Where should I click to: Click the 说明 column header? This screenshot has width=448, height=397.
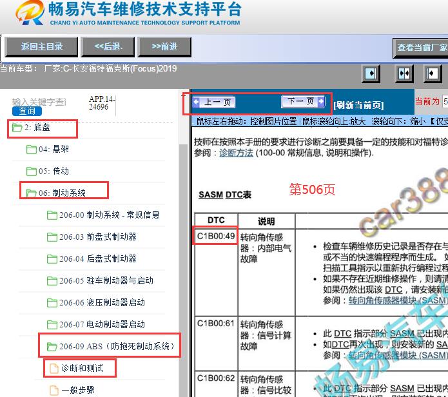pos(266,221)
